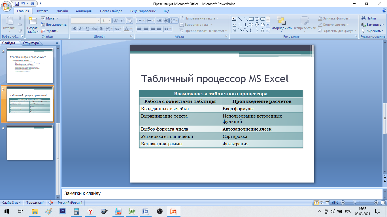
Task: Align text right in Абзац group
Action: tap(153, 29)
